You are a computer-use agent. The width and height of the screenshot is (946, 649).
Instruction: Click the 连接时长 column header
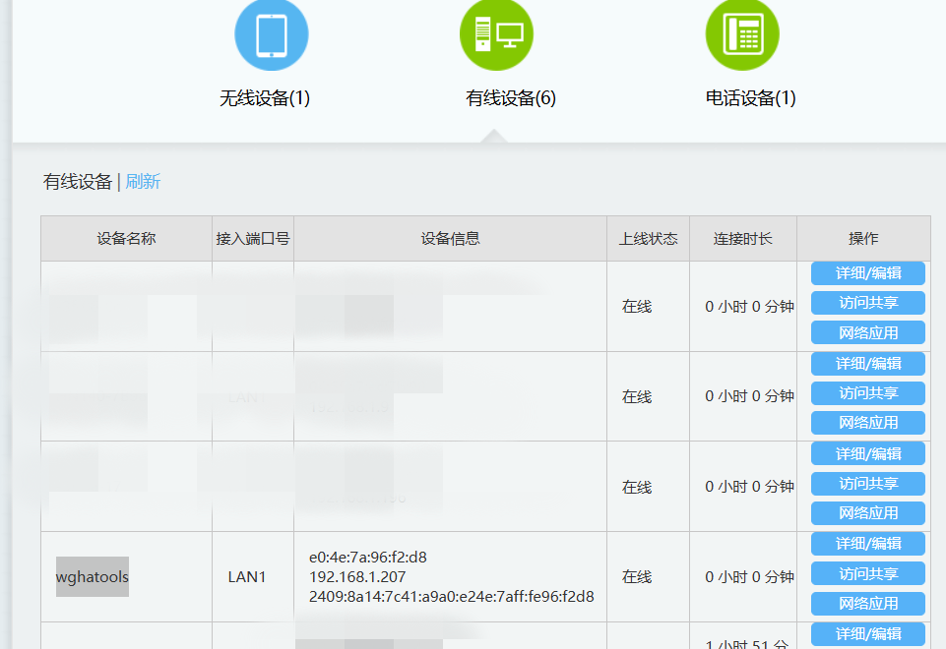coord(743,239)
